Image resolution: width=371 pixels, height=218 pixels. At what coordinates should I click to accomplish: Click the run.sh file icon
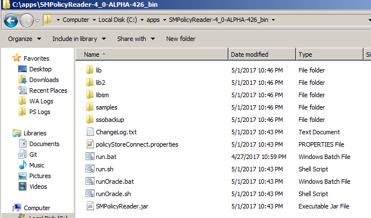pyautogui.click(x=90, y=169)
